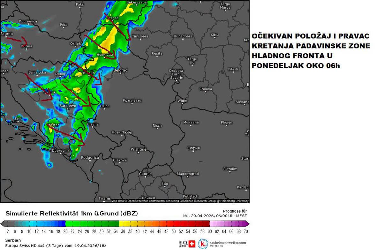Click the "Serbien" region label
This screenshot has width=383, height=250.
click(13, 240)
